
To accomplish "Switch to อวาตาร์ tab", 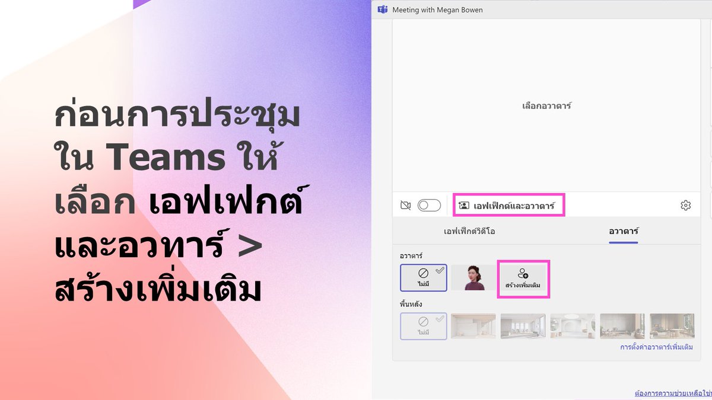I will [x=624, y=231].
